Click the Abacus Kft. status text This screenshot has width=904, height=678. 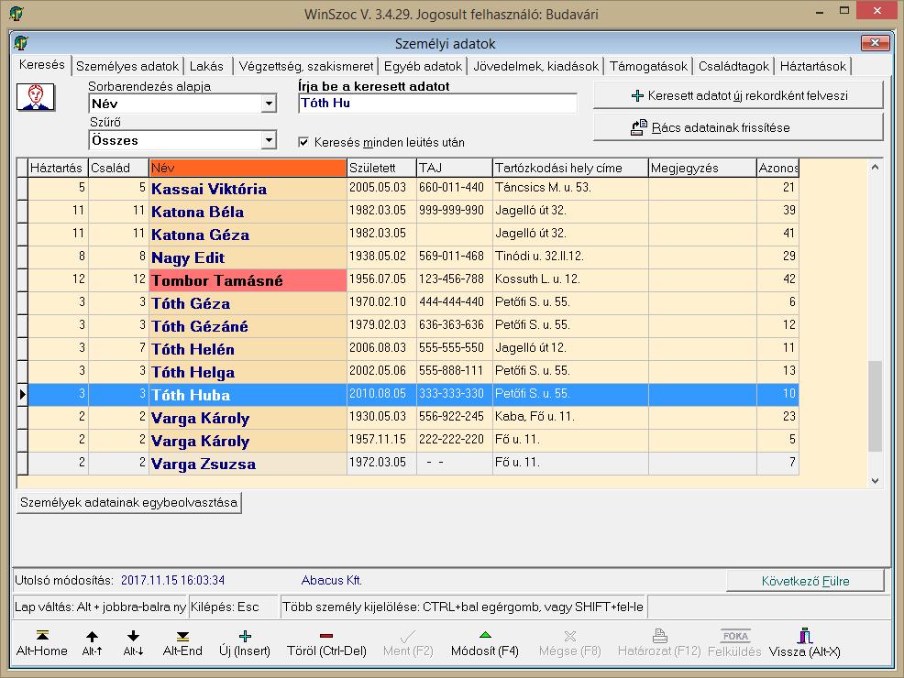[x=332, y=581]
